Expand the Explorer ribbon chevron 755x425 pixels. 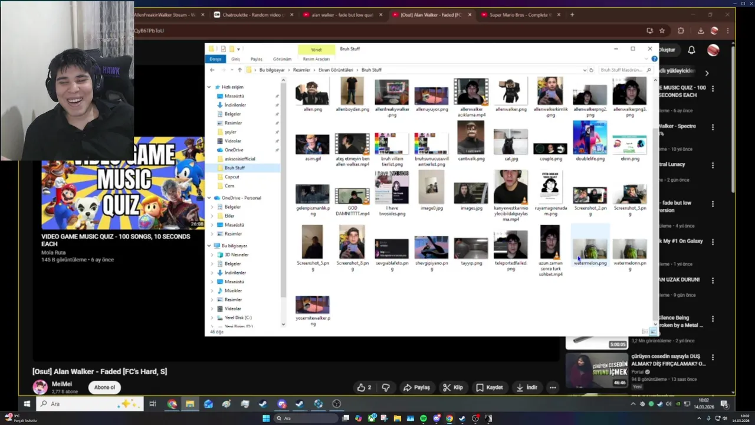pyautogui.click(x=648, y=59)
